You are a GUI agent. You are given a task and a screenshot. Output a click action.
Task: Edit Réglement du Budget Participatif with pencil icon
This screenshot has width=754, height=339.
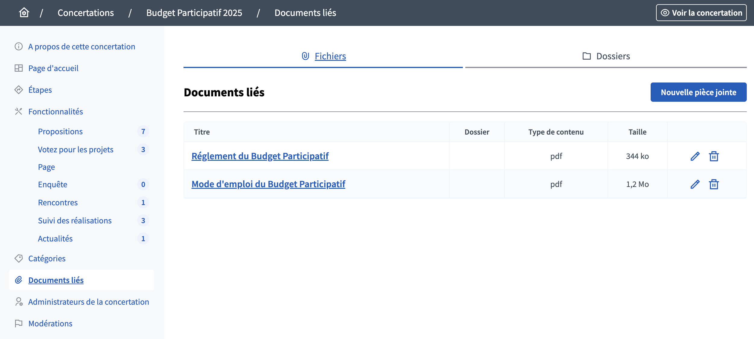(695, 156)
